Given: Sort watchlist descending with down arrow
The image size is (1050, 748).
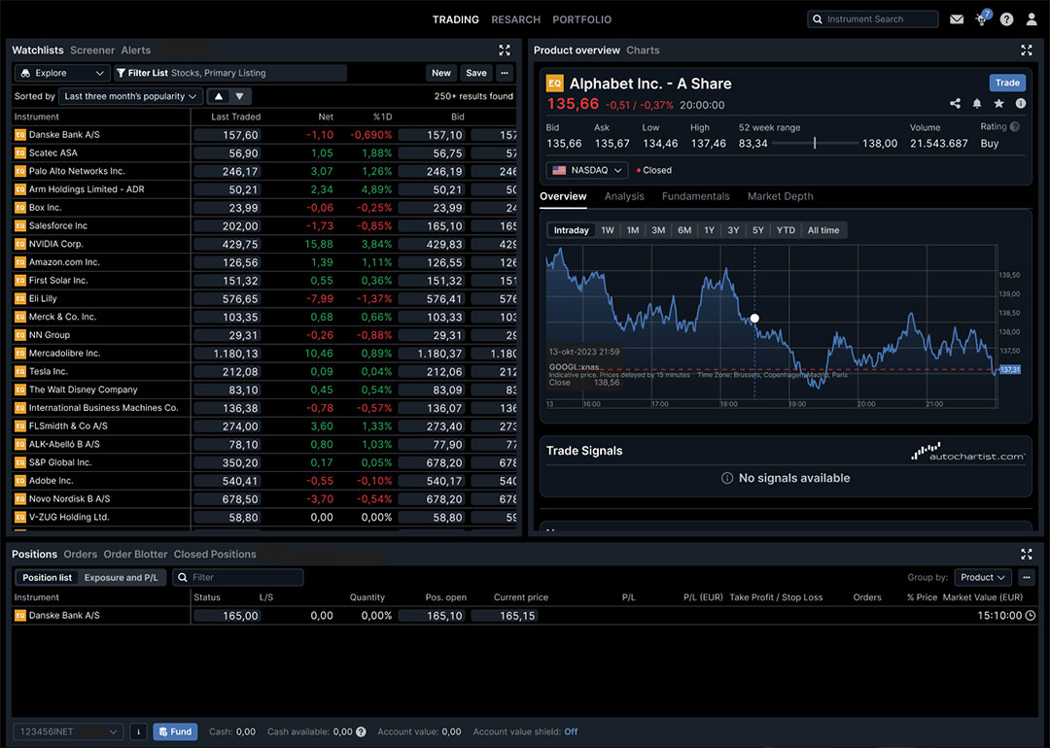Looking at the screenshot, I should tap(240, 96).
